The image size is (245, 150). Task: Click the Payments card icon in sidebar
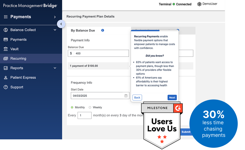[x=6, y=39]
